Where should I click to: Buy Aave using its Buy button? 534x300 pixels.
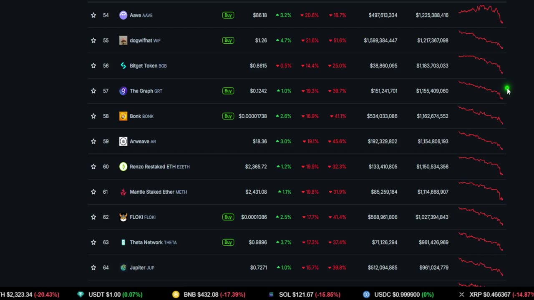[228, 15]
